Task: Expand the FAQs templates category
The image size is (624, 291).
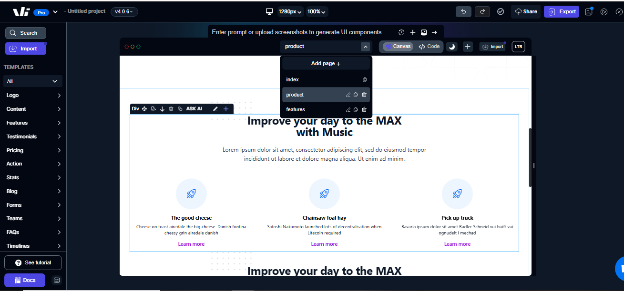Action: [33, 232]
